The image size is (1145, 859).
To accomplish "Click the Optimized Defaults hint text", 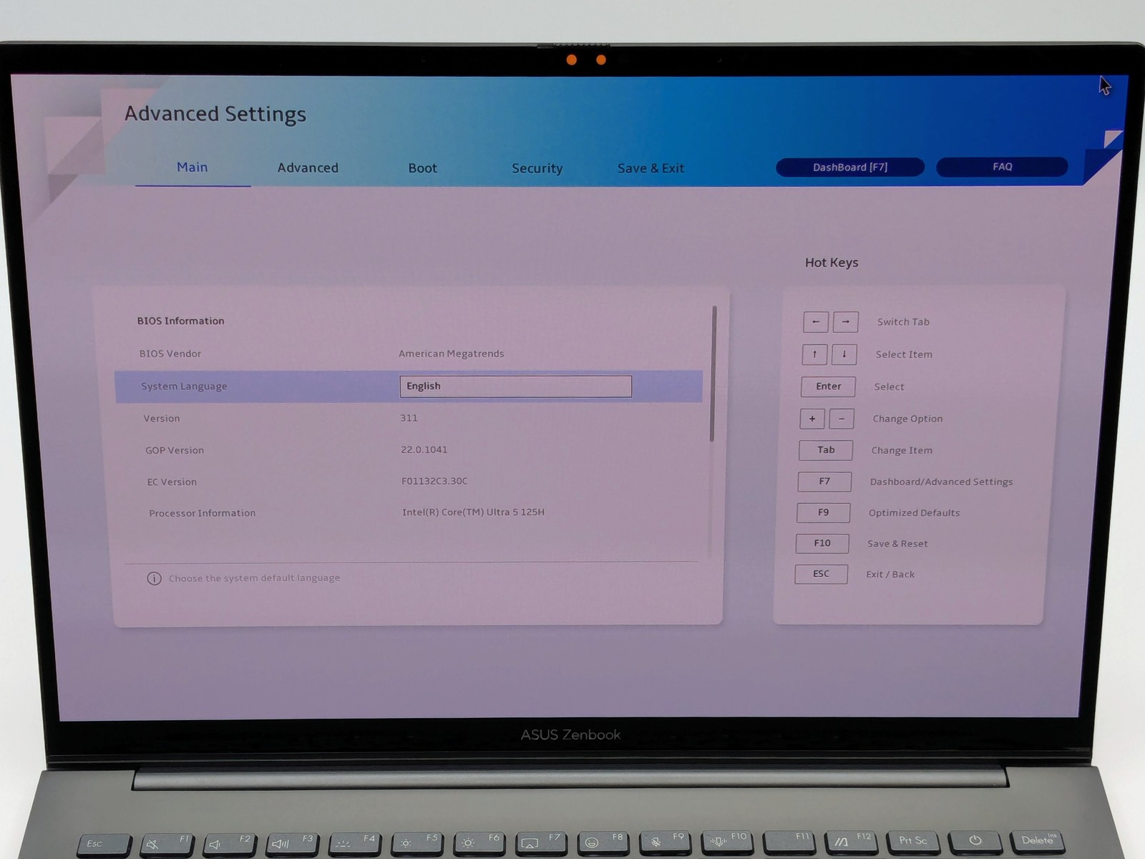I will (x=914, y=513).
